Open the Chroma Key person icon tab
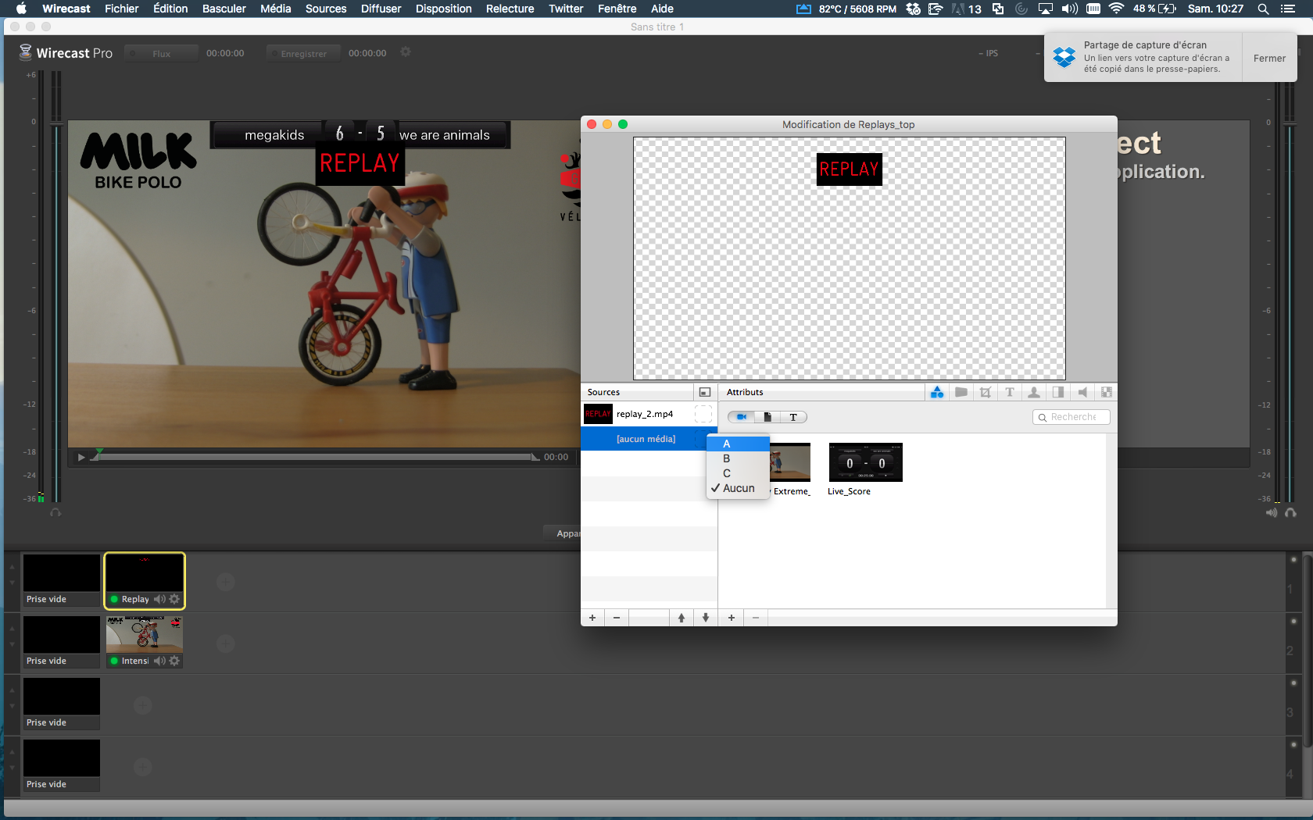Viewport: 1313px width, 820px height. click(x=1034, y=392)
